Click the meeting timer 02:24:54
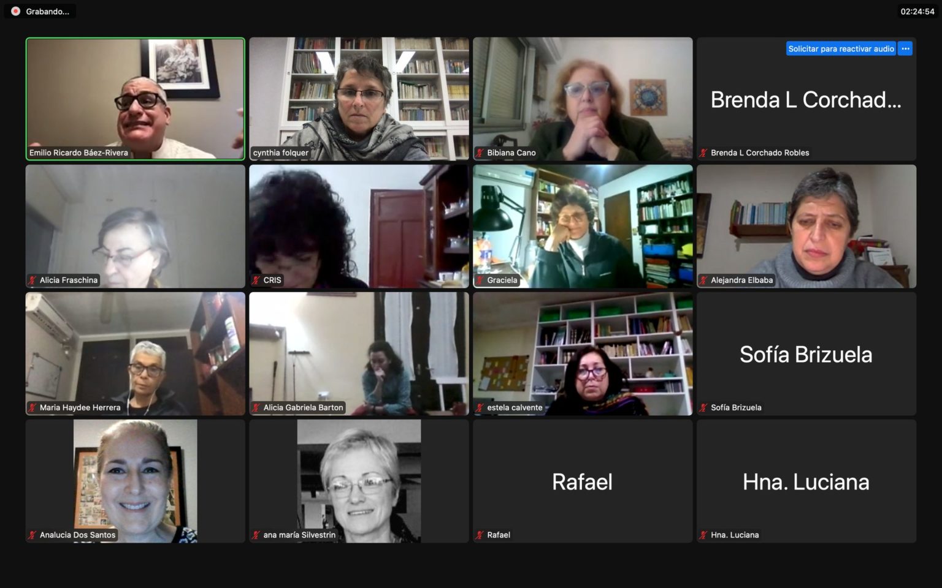 click(x=917, y=11)
